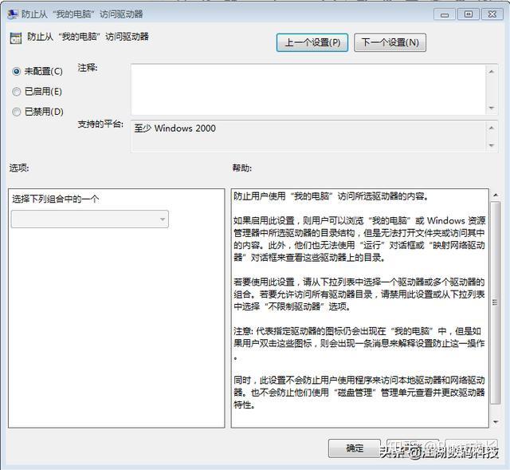Viewport: 510px width, 470px height.
Task: Click the policy setting icon beside the heading
Action: (x=16, y=38)
